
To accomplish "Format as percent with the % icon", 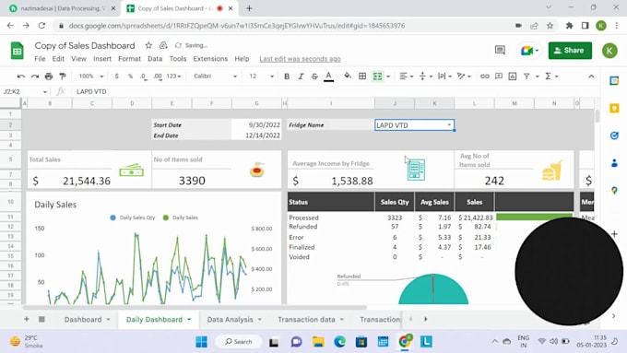I will (130, 76).
